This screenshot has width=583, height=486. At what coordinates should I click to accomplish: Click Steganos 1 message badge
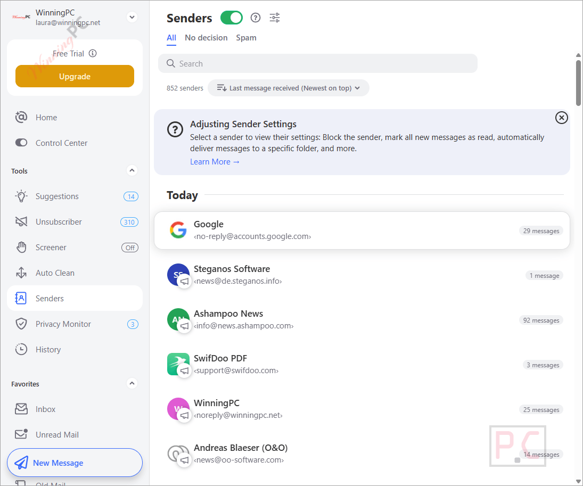[x=544, y=276]
